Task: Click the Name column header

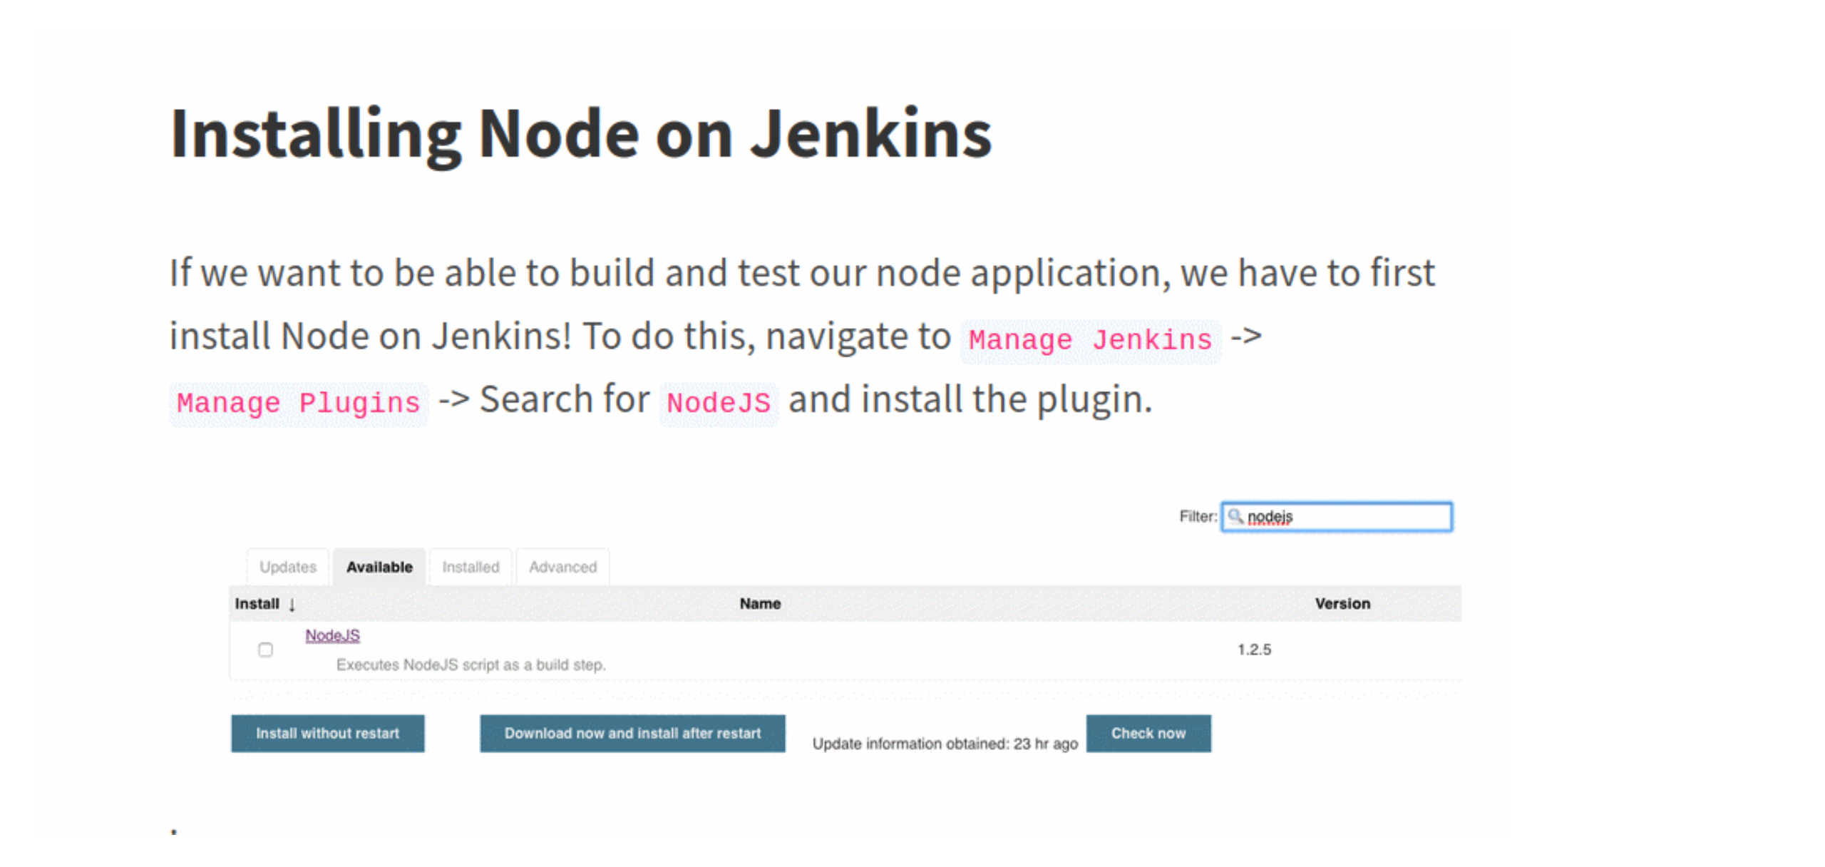Action: tap(760, 603)
